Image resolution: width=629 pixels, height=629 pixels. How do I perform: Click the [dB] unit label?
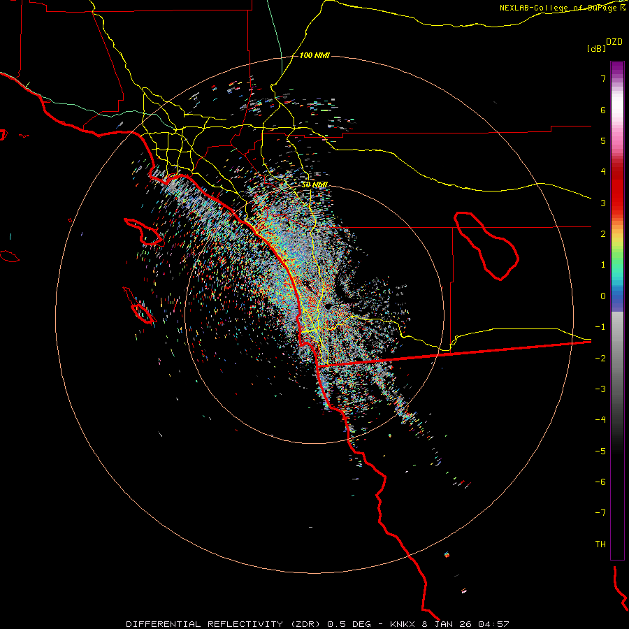(x=597, y=48)
